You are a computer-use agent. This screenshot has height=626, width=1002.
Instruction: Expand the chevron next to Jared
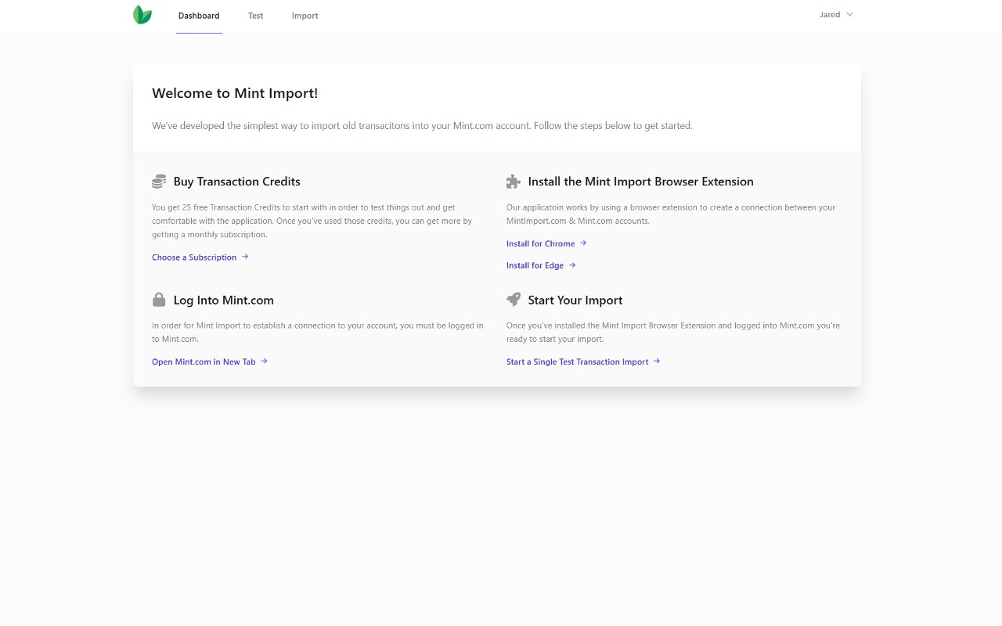850,15
